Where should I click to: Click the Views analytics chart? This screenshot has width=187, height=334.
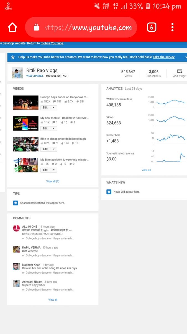tap(171, 120)
